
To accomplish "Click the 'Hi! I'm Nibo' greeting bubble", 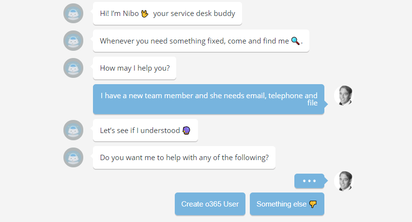I will pos(168,14).
